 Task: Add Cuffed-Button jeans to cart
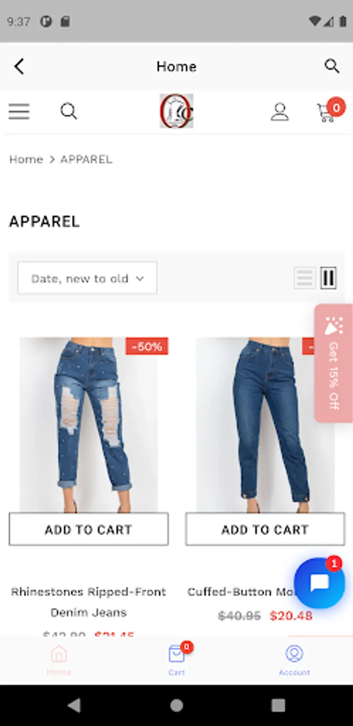coord(266,529)
